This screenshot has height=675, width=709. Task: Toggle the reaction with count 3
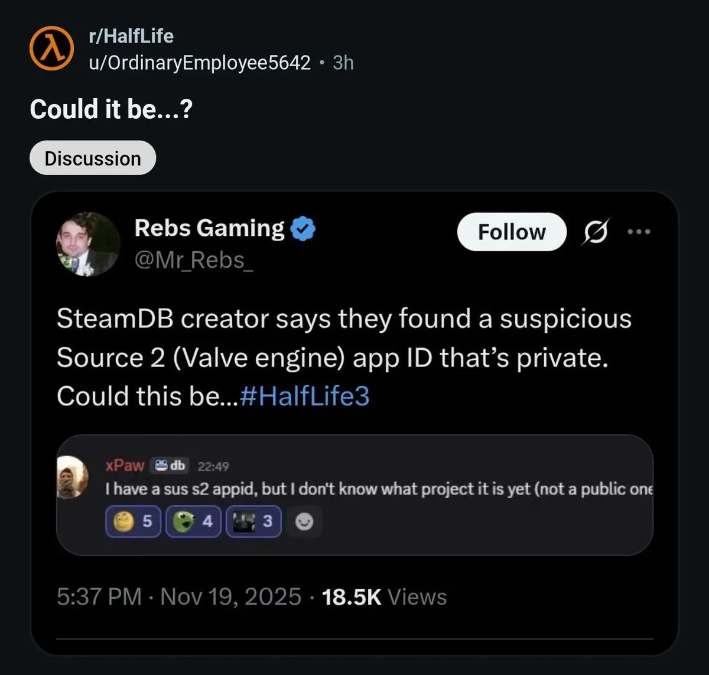click(x=253, y=521)
